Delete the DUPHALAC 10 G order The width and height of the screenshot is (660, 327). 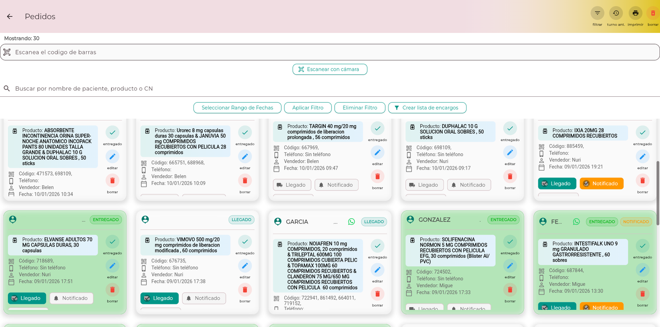(x=510, y=177)
